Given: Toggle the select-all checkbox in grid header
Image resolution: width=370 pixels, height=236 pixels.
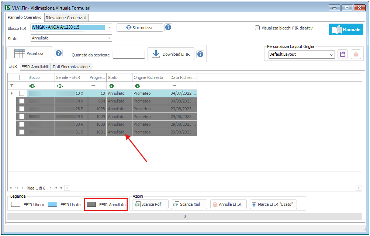Looking at the screenshot, I should [x=22, y=77].
